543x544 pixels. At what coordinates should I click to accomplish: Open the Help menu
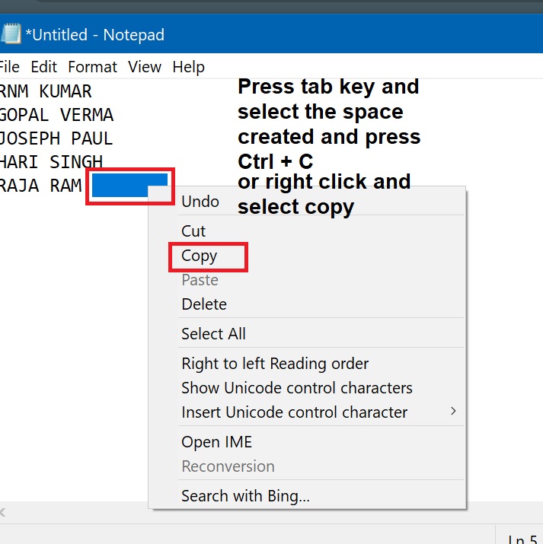pyautogui.click(x=188, y=67)
